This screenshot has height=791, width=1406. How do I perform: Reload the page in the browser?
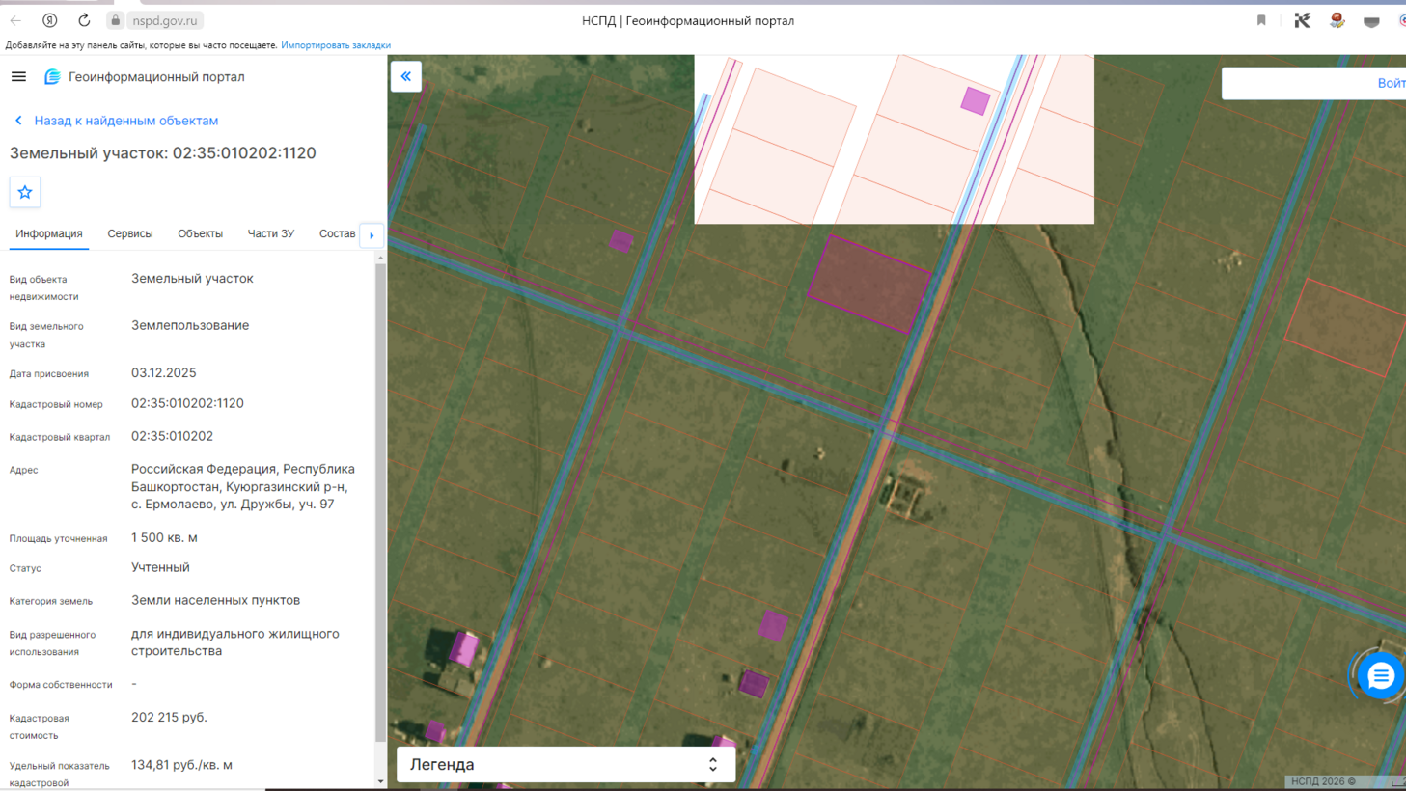[x=84, y=20]
